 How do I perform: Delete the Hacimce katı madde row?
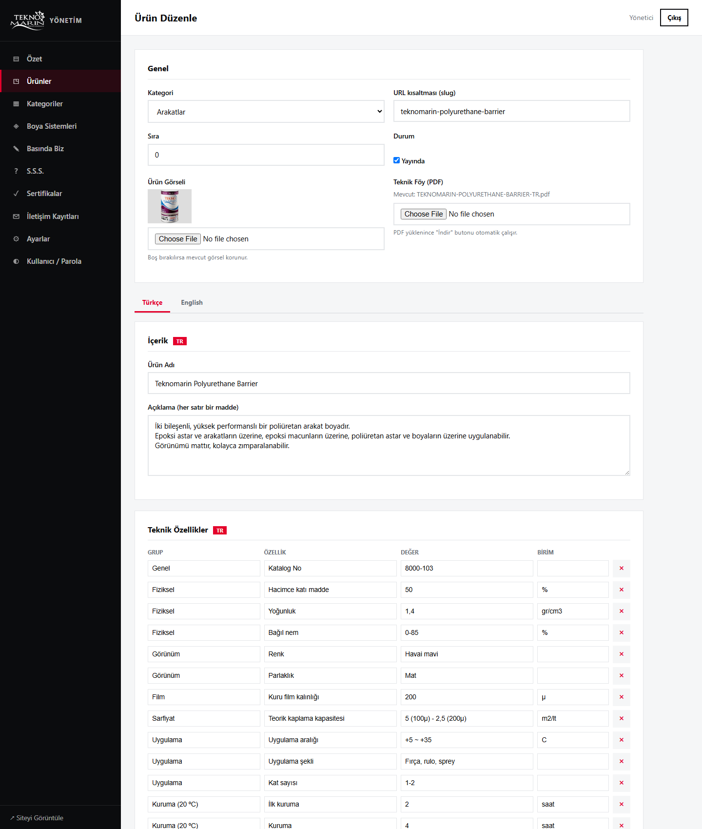click(622, 590)
